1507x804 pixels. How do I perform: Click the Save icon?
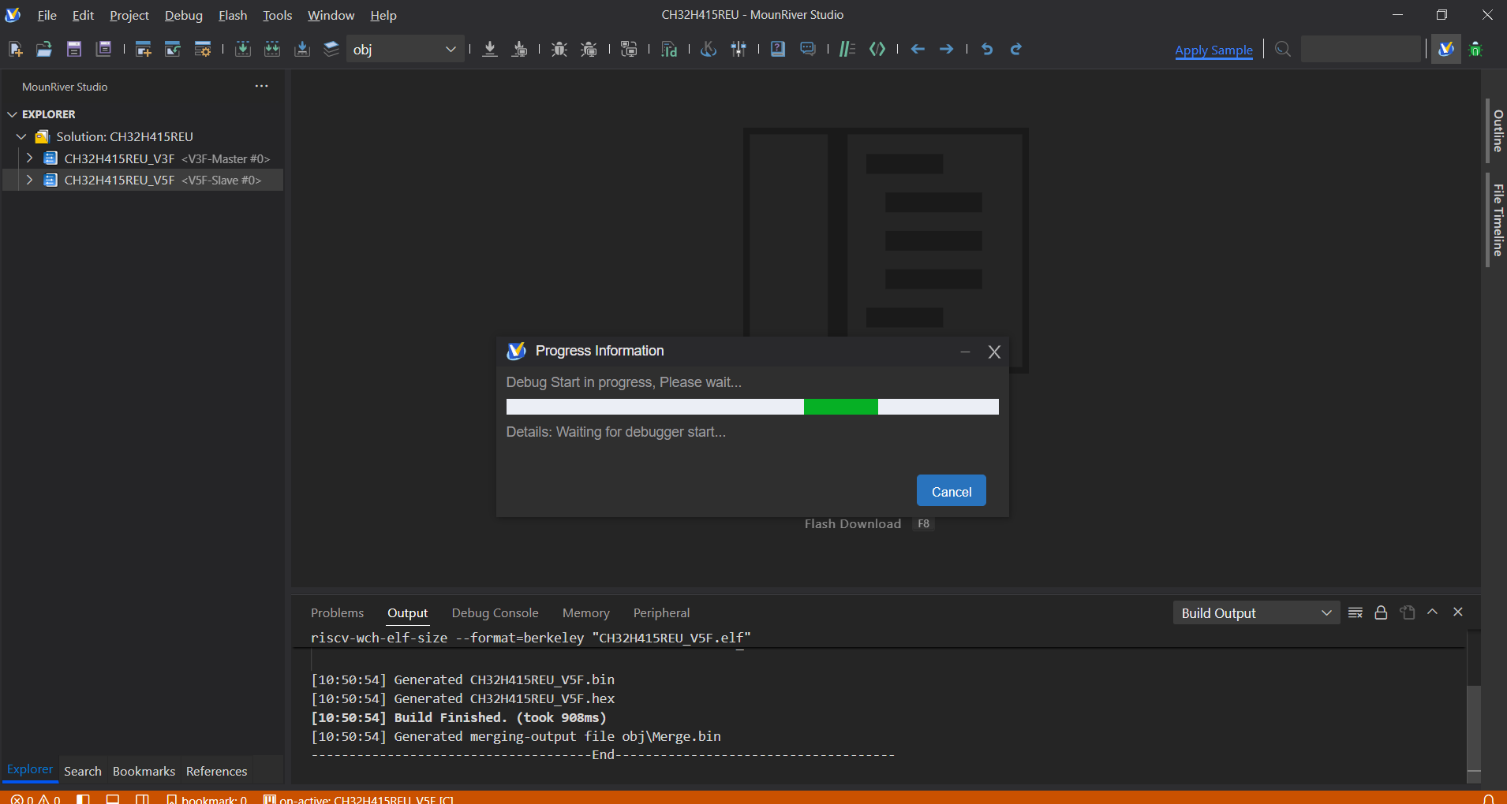[x=74, y=49]
